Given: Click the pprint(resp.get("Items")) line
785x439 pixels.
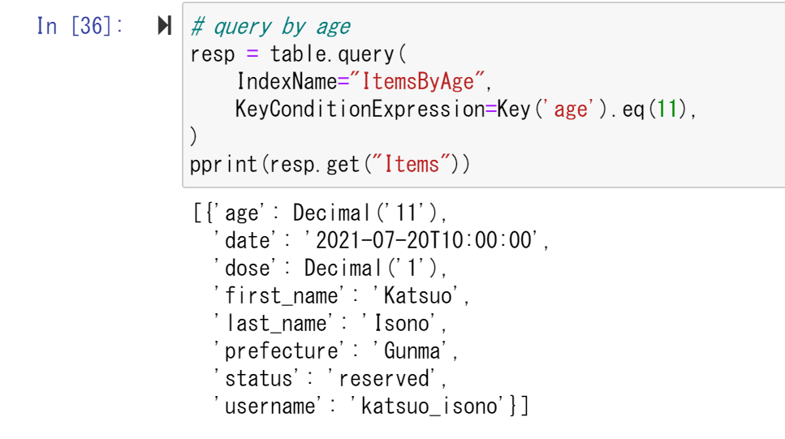Looking at the screenshot, I should [x=329, y=164].
